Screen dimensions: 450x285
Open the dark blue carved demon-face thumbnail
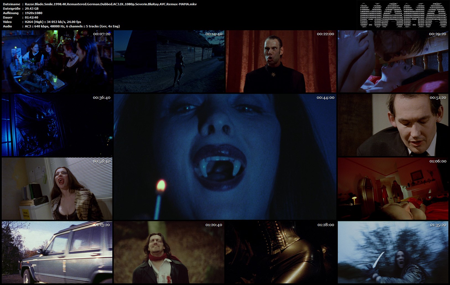click(x=57, y=125)
